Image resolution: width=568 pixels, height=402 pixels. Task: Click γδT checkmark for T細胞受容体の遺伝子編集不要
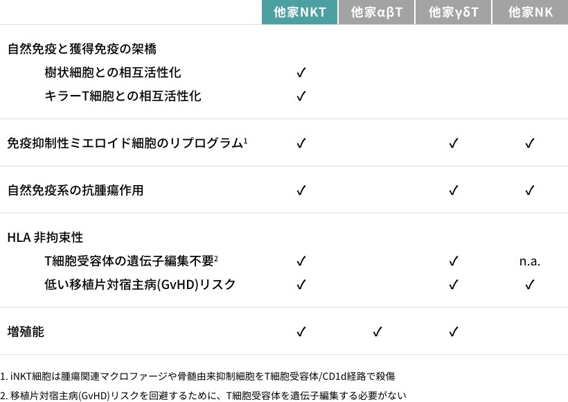tap(454, 261)
